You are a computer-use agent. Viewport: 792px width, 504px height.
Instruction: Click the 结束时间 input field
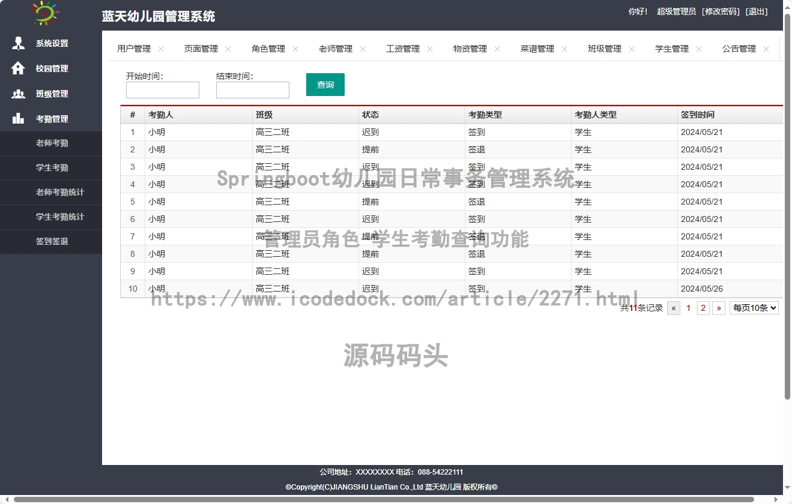click(x=253, y=90)
